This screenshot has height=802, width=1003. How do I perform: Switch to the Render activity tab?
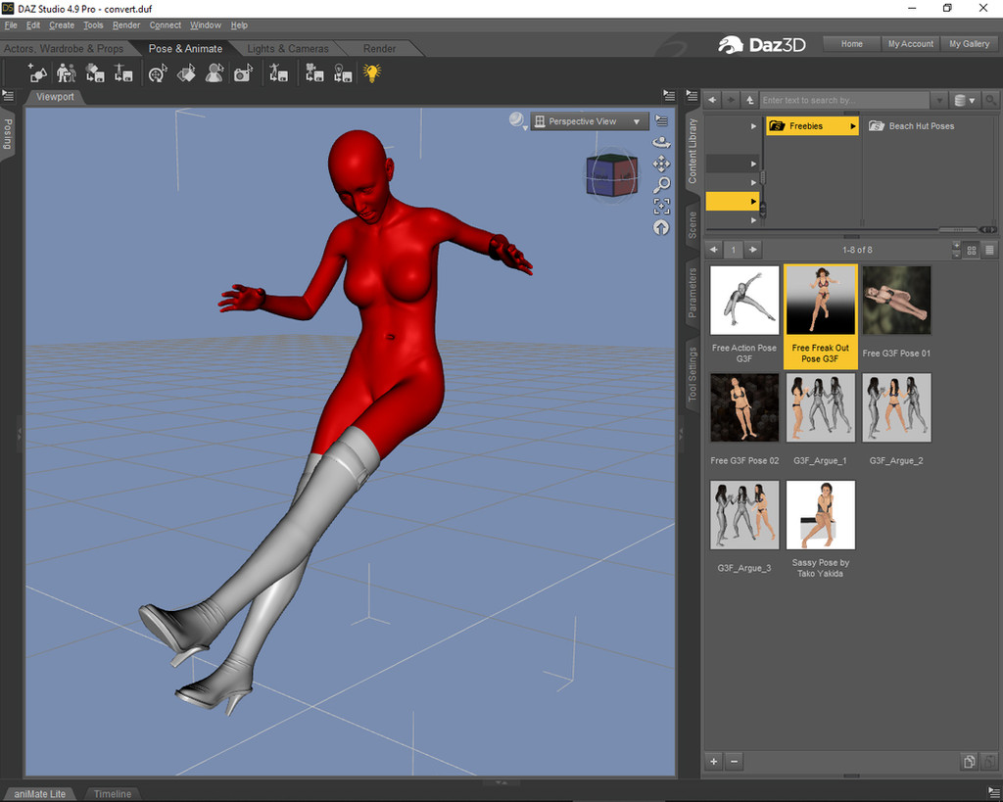tap(379, 49)
